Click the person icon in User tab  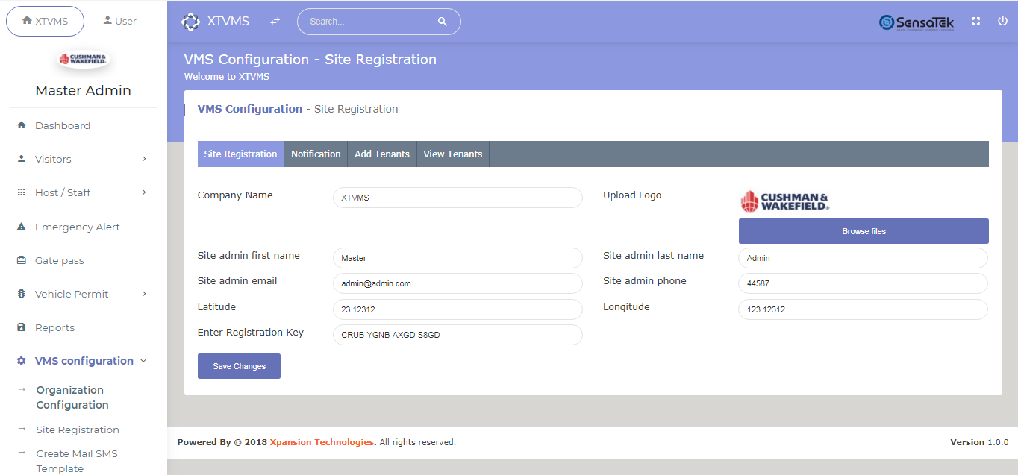point(107,21)
